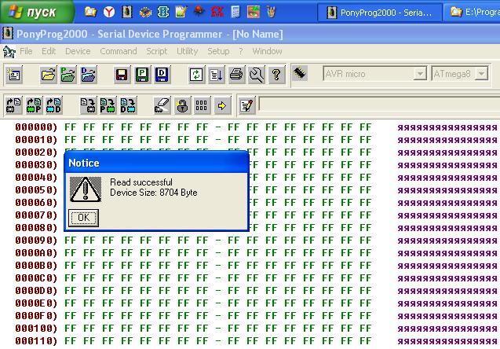The height and width of the screenshot is (349, 500).
Task: Click Save Data (EEPROM) floppy icon with D
Action: pos(162,75)
